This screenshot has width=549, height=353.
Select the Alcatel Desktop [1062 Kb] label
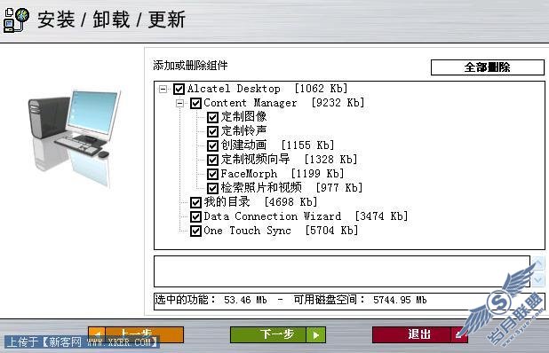[267, 89]
